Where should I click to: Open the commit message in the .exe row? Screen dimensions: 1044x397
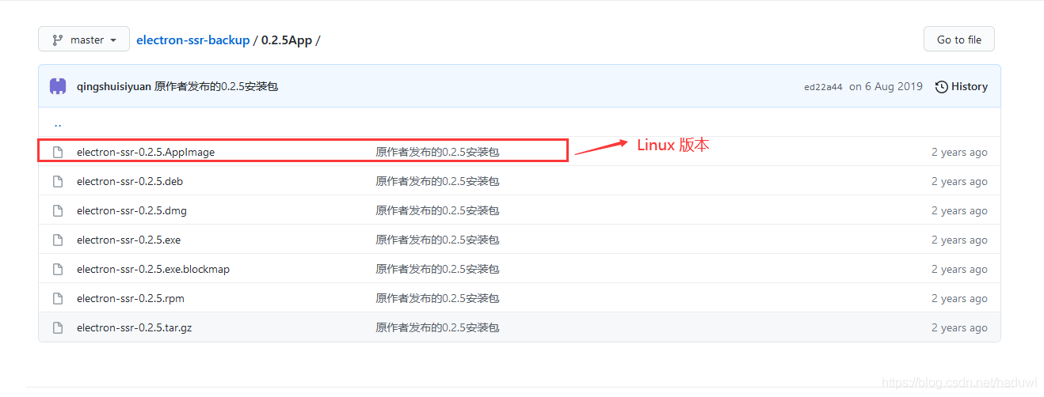point(437,240)
